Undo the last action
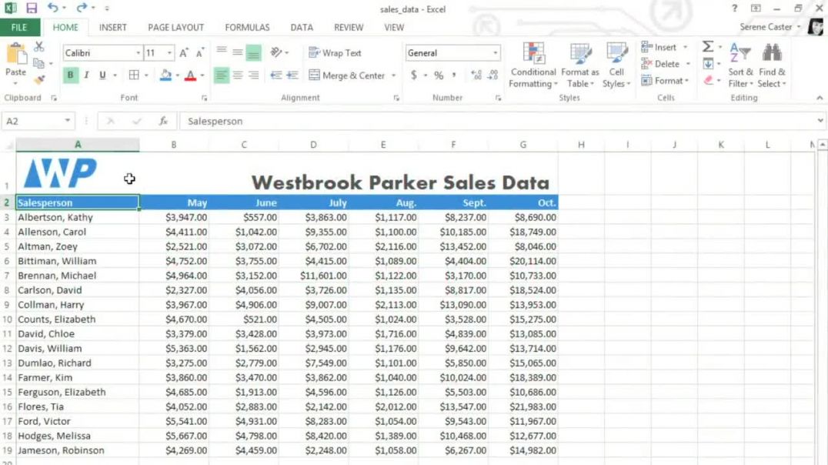 [52, 8]
